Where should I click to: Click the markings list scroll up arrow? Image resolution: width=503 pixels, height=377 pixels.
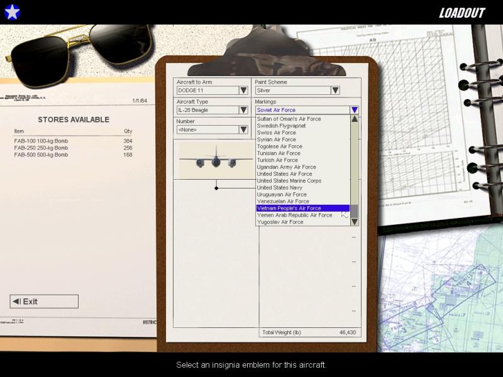tap(355, 119)
